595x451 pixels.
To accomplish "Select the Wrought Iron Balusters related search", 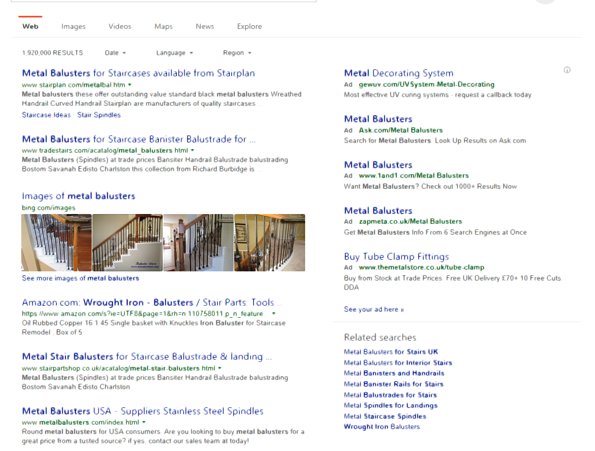I will pos(382,426).
